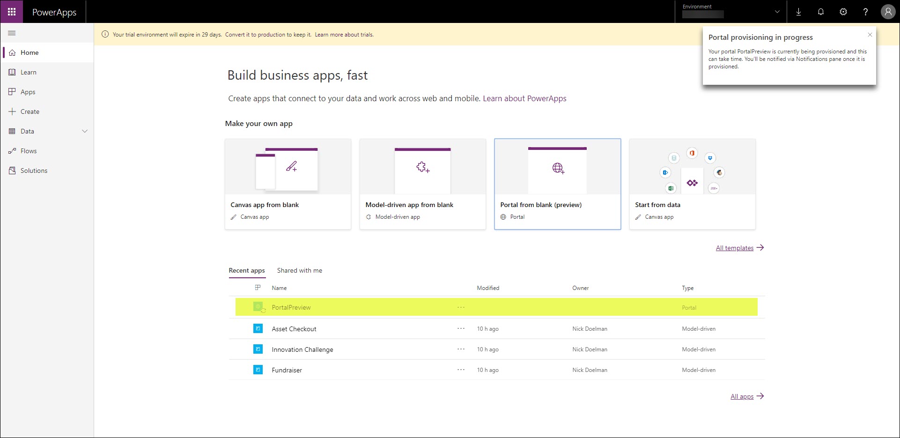Viewport: 900px width, 438px height.
Task: Go to Flows in the sidebar
Action: tap(29, 151)
